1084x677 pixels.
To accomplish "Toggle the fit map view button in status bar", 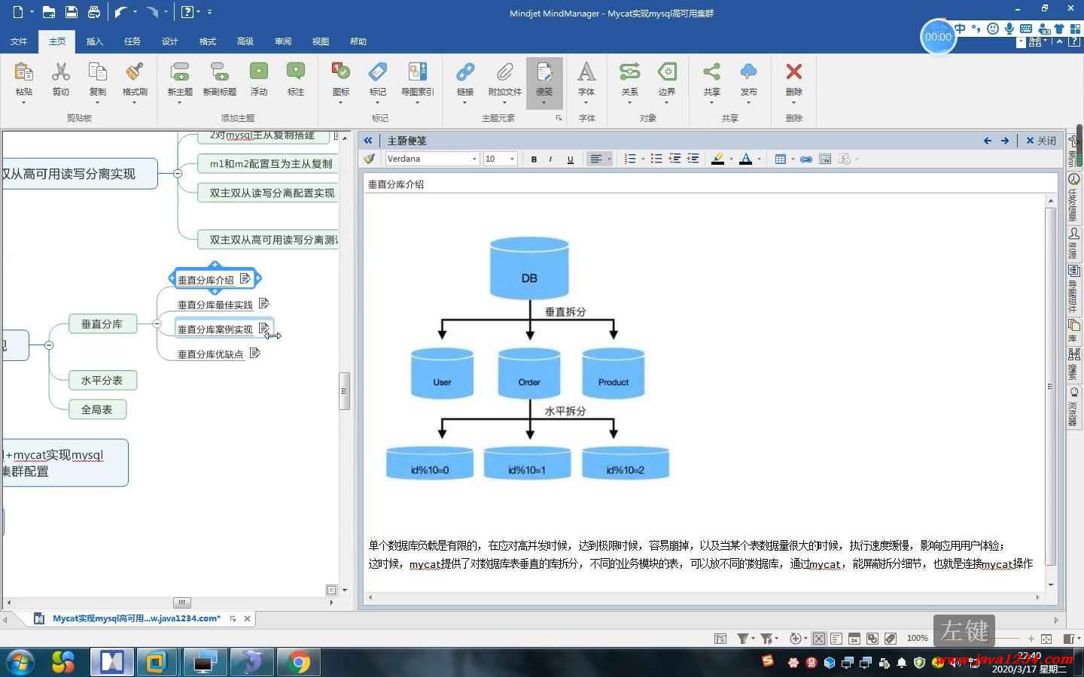I will click(x=818, y=639).
